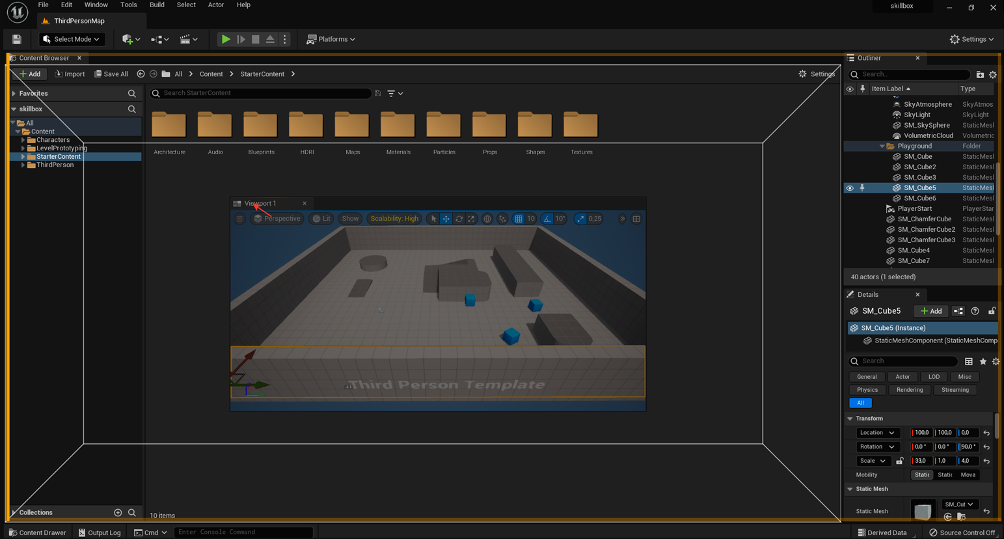The width and height of the screenshot is (1004, 539).
Task: Switch to the Viewport 1 tab
Action: click(260, 203)
